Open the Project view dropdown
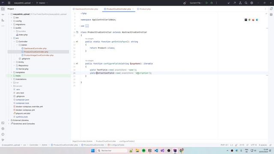The image size is (274, 154). coord(12,9)
